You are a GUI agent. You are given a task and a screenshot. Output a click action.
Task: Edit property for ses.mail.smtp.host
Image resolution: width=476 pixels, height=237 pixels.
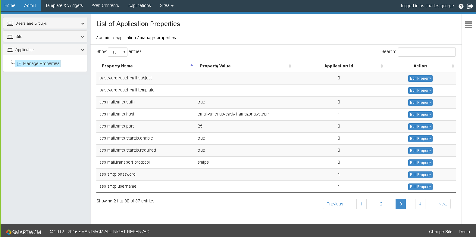(420, 115)
